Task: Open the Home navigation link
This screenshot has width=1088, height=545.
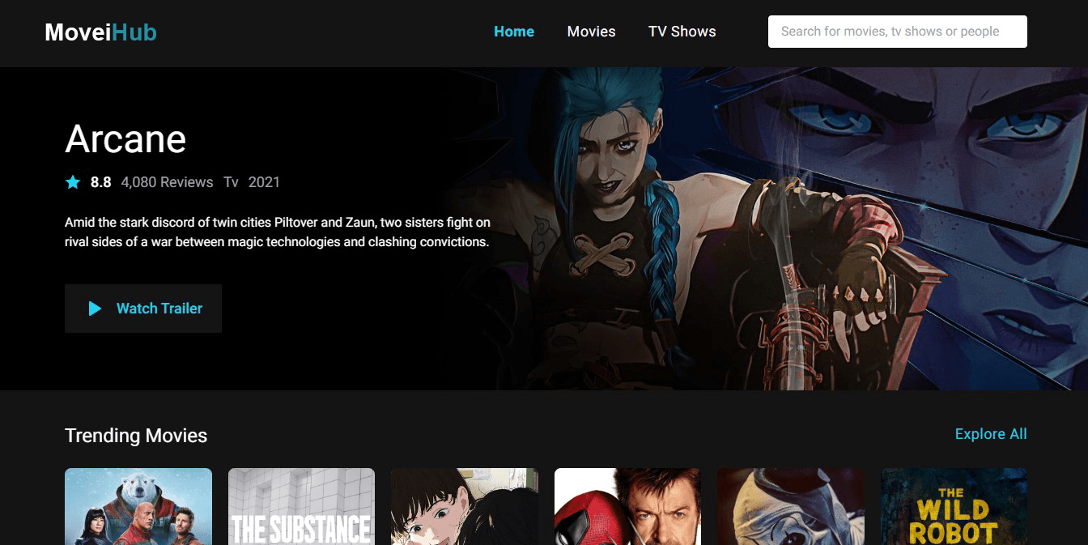Action: 514,32
